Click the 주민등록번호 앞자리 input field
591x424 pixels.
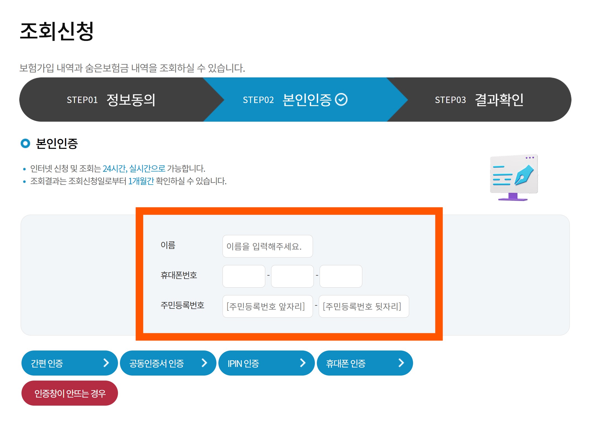pos(267,306)
